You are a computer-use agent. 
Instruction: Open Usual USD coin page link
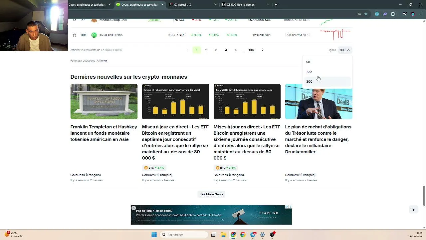[110, 35]
